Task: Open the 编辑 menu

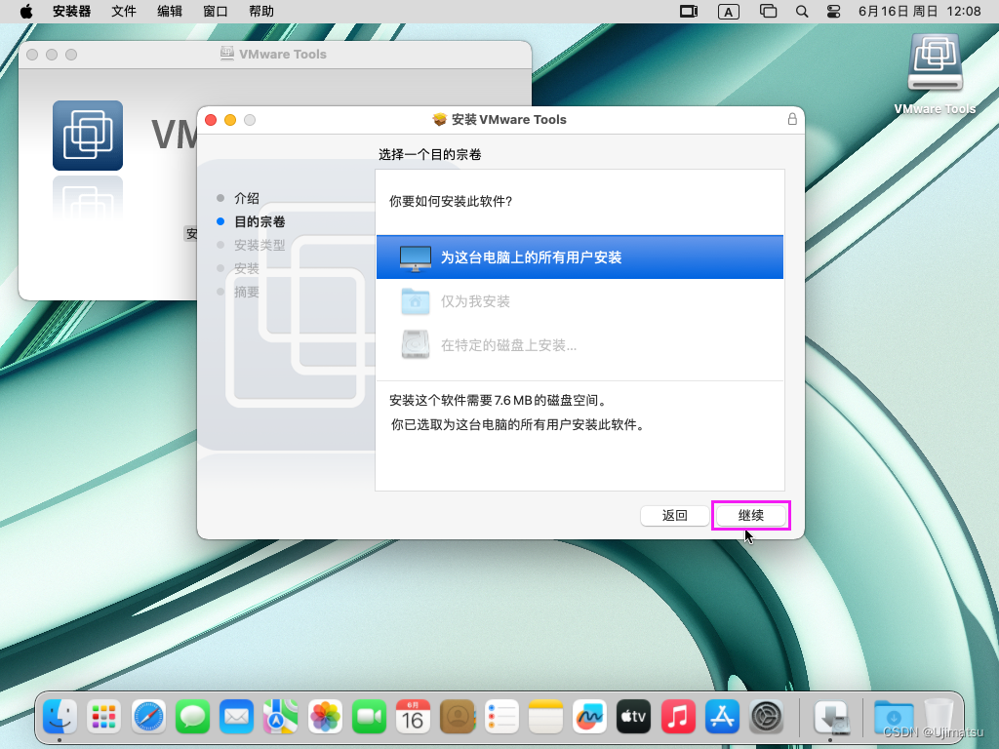Action: (170, 12)
